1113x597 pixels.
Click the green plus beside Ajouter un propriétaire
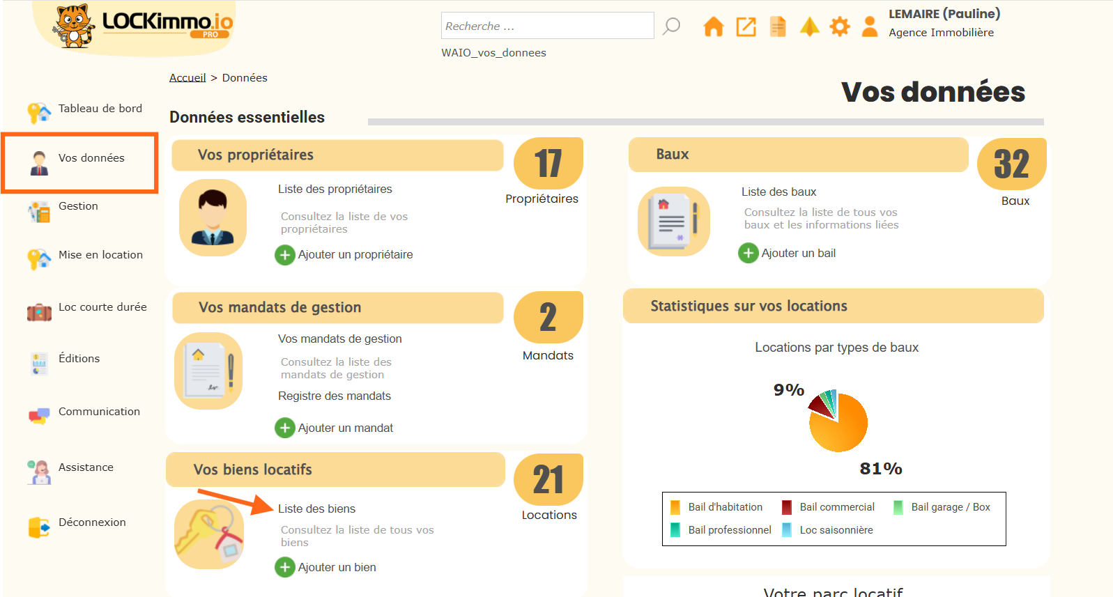pyautogui.click(x=285, y=255)
